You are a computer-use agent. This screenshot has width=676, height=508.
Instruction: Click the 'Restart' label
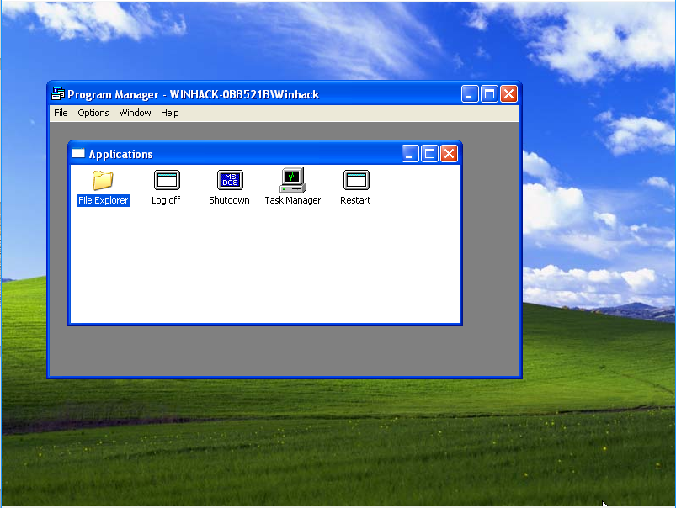tap(355, 200)
